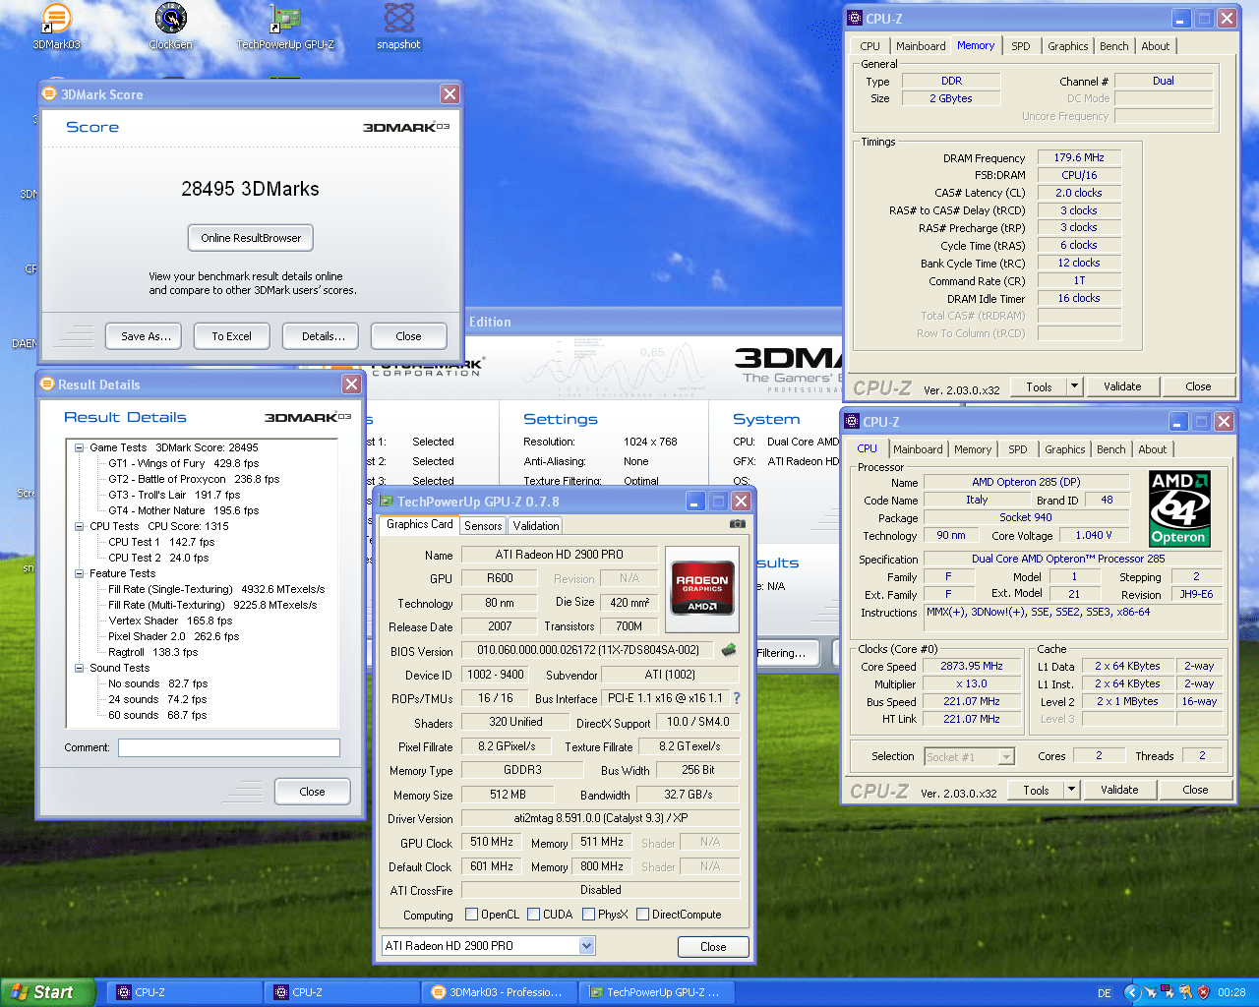The image size is (1259, 1007).
Task: Open Tools dropdown arrow in lower CPU-Z
Action: pos(1071,790)
